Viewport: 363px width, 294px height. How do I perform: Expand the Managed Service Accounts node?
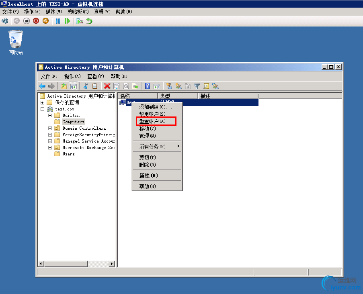50,141
